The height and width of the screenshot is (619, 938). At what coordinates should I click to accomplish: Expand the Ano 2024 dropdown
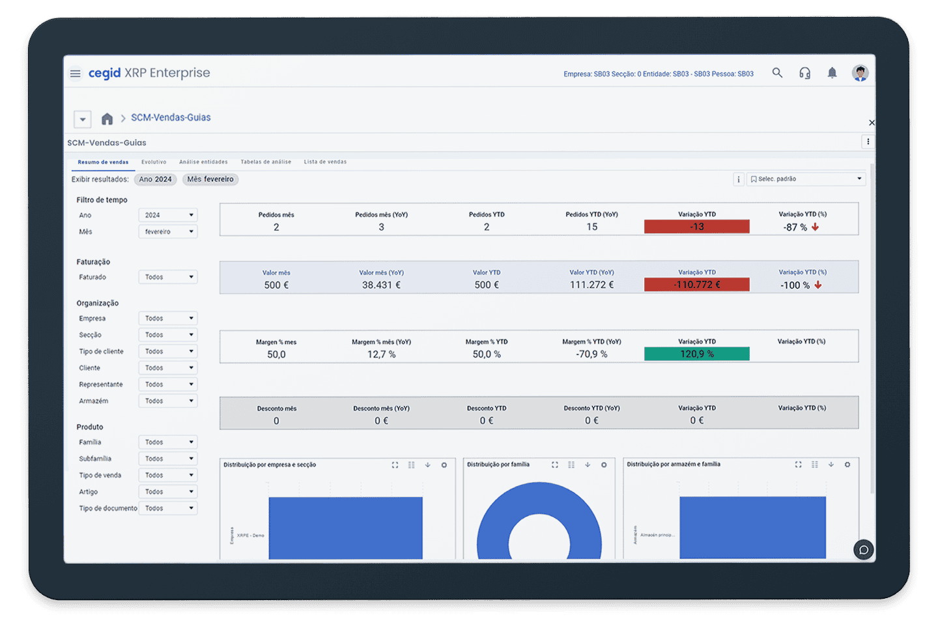tap(168, 215)
